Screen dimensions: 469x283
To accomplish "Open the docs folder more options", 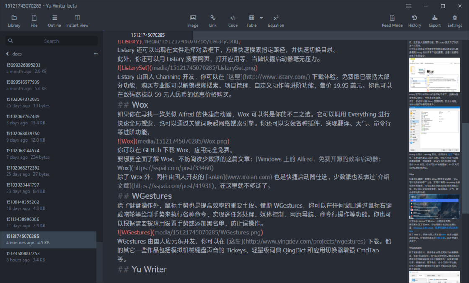I will click(x=96, y=54).
